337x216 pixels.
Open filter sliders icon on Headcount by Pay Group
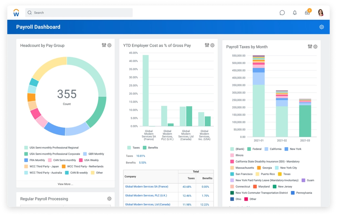pos(104,45)
